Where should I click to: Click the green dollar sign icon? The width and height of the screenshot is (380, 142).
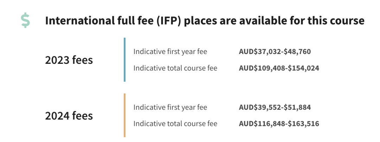(x=25, y=21)
